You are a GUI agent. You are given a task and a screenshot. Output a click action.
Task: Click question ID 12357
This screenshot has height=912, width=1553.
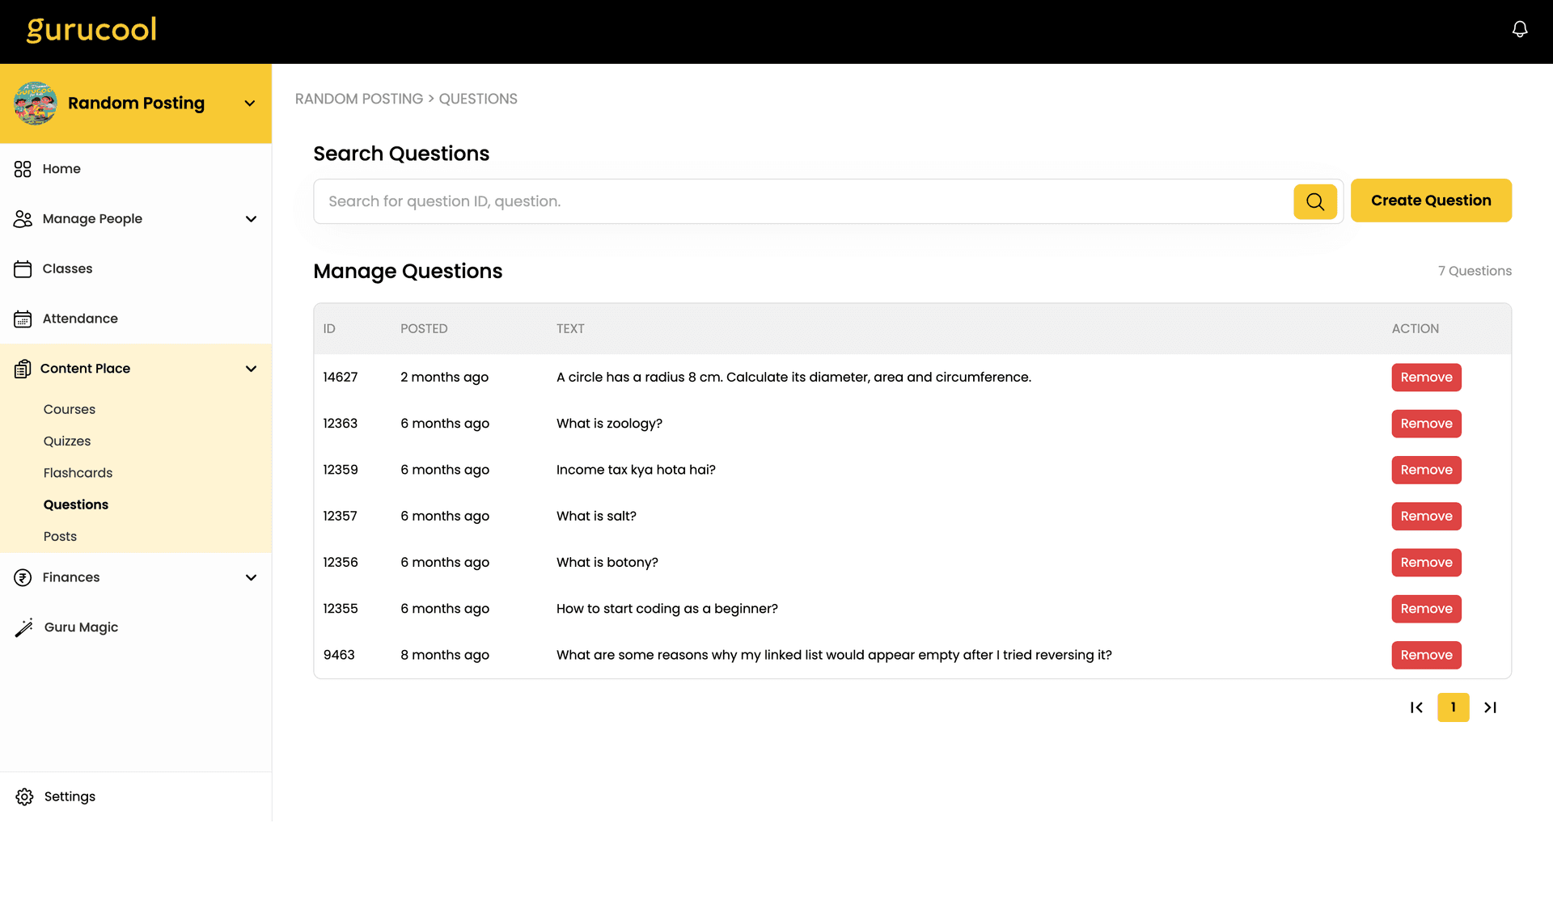pyautogui.click(x=340, y=516)
